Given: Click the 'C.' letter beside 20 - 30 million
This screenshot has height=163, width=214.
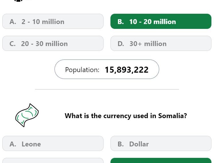Looking at the screenshot, I should click(x=13, y=44).
